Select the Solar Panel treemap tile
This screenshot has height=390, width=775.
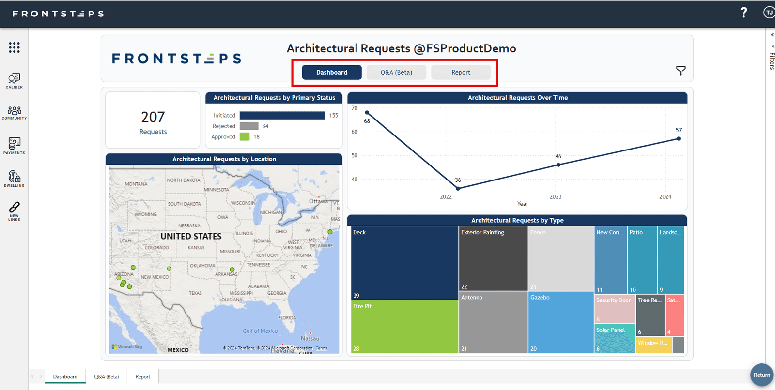[615, 339]
